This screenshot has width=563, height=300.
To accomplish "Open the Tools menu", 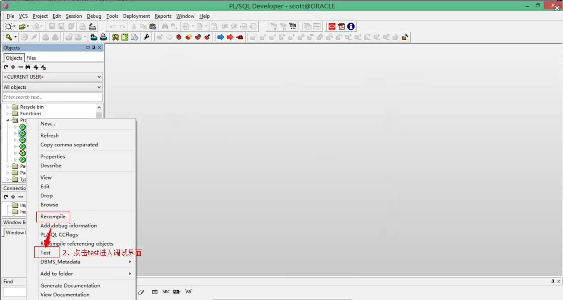I will click(112, 16).
